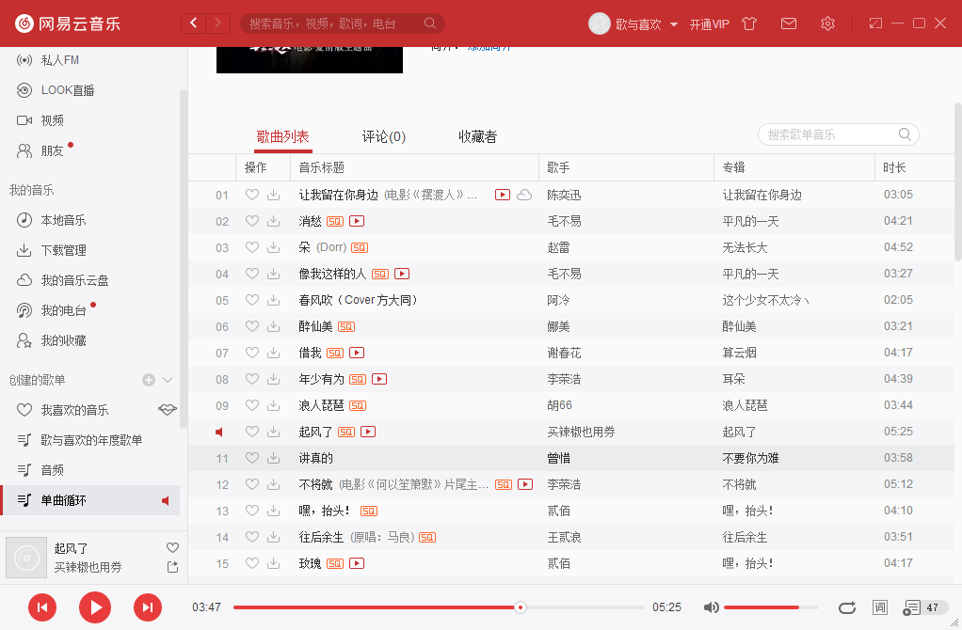Download the song 讲真的
Viewport: 962px width, 630px height.
(x=274, y=459)
